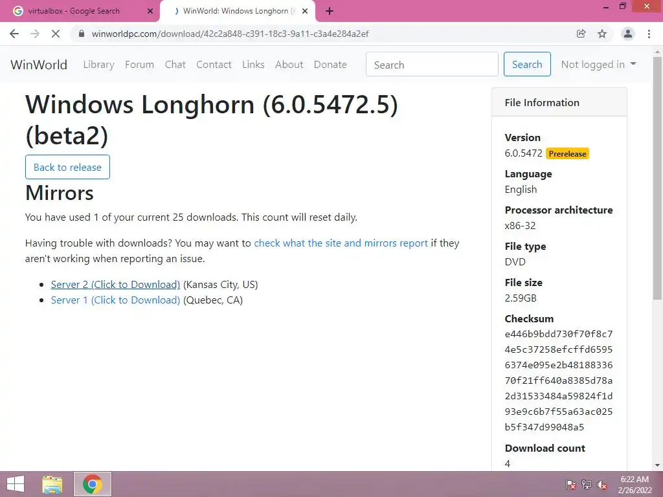Click the File Information panel header
The width and height of the screenshot is (663, 497).
(559, 102)
